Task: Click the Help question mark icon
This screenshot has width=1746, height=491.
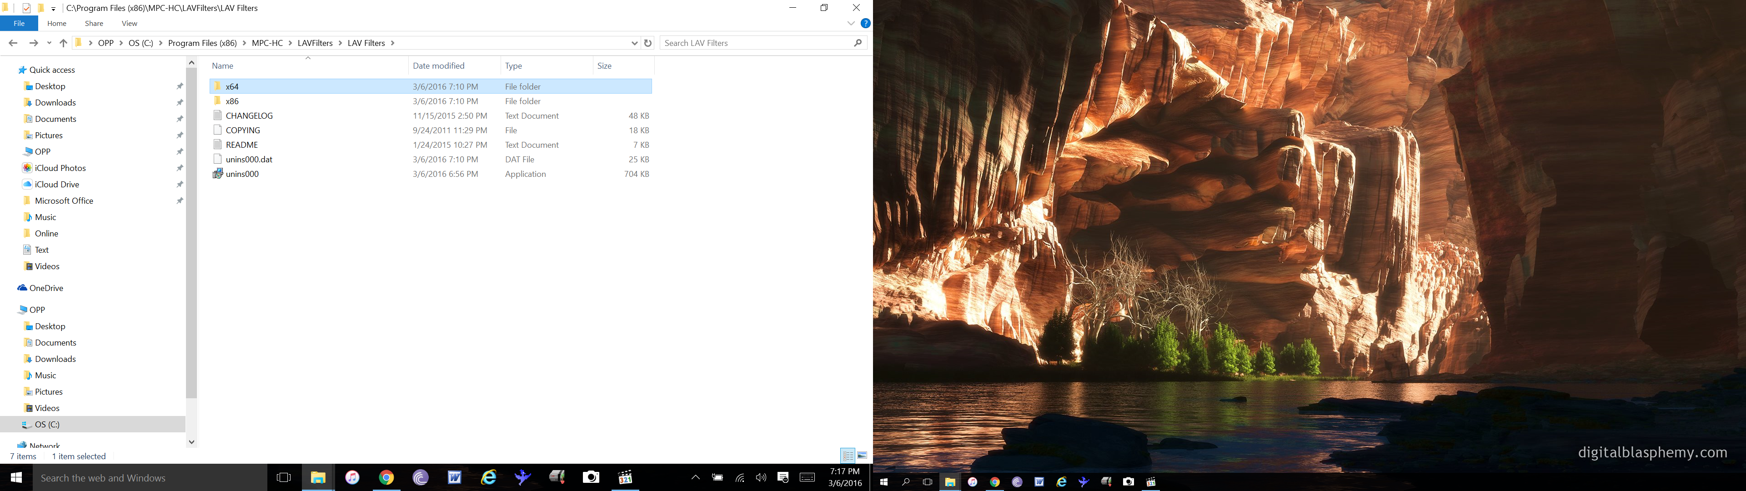Action: tap(865, 23)
